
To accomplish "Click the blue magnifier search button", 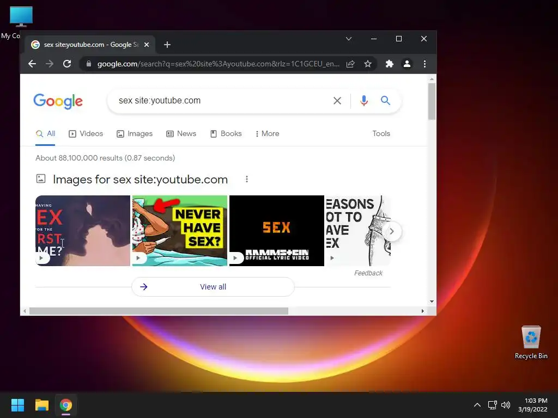I will point(385,101).
